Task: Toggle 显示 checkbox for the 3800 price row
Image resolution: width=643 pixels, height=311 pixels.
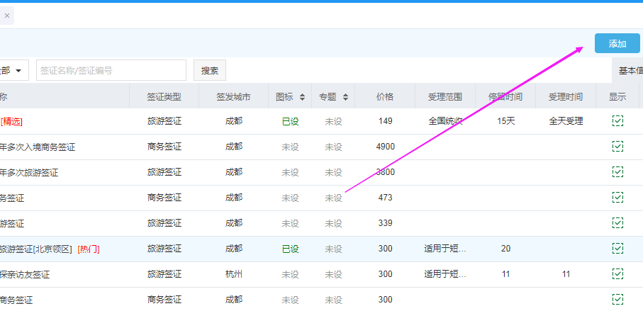Action: 617,172
